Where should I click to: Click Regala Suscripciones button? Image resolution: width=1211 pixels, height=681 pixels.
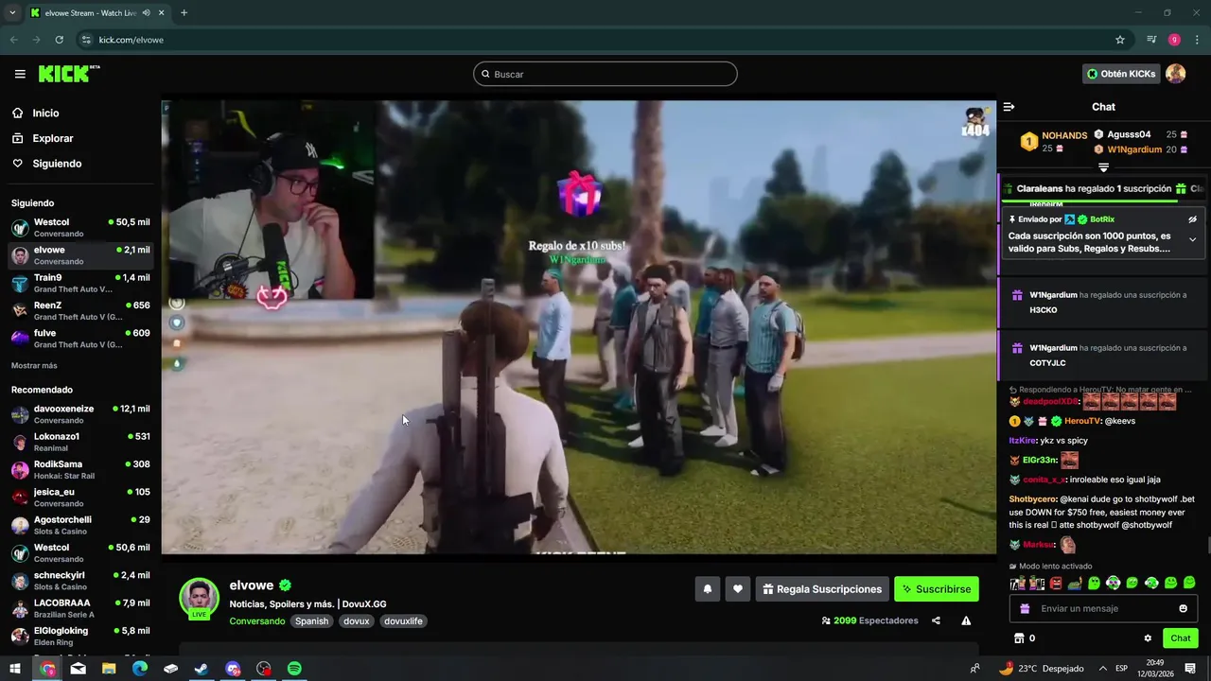[822, 589]
